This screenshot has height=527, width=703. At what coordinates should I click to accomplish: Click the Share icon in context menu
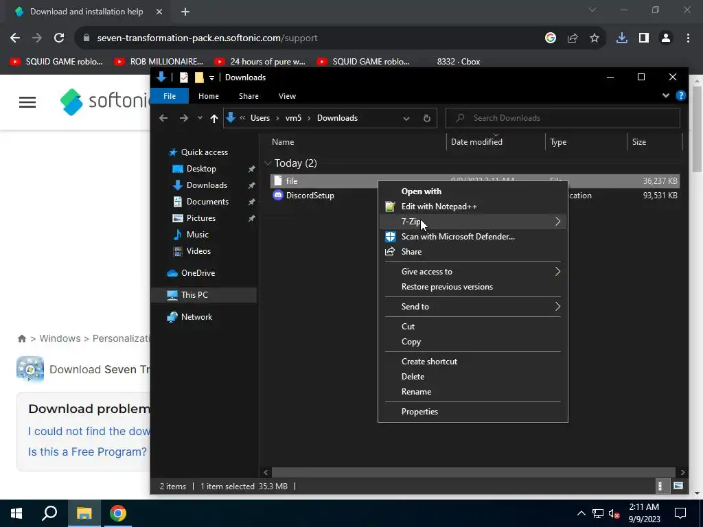click(x=390, y=251)
